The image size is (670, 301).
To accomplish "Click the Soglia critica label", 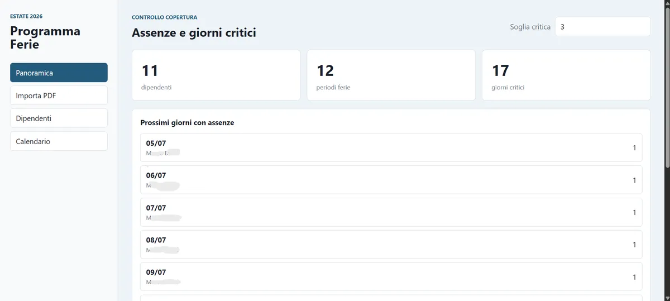I will (x=530, y=27).
